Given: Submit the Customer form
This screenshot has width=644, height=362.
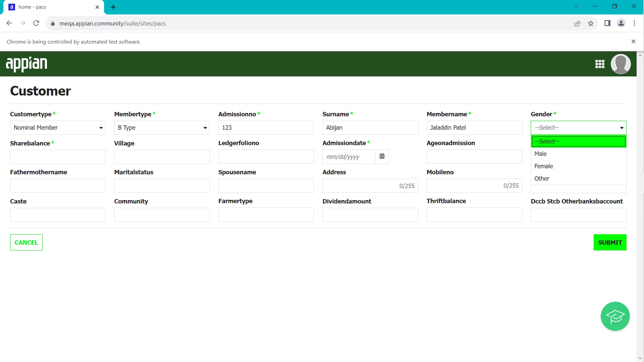Looking at the screenshot, I should point(610,242).
